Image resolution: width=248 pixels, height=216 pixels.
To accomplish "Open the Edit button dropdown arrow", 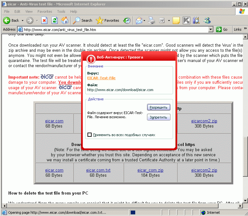I will point(169,20).
